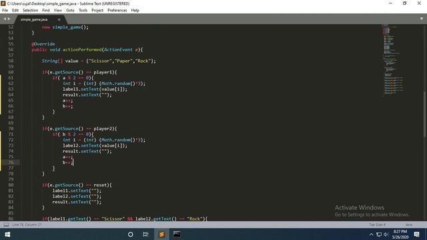Go to next tab arrow
This screenshot has width=427, height=240.
9,19
